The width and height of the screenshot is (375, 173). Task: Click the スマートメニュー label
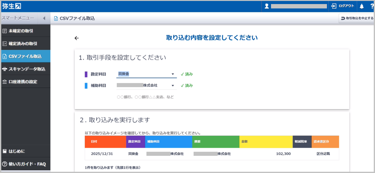pos(18,18)
